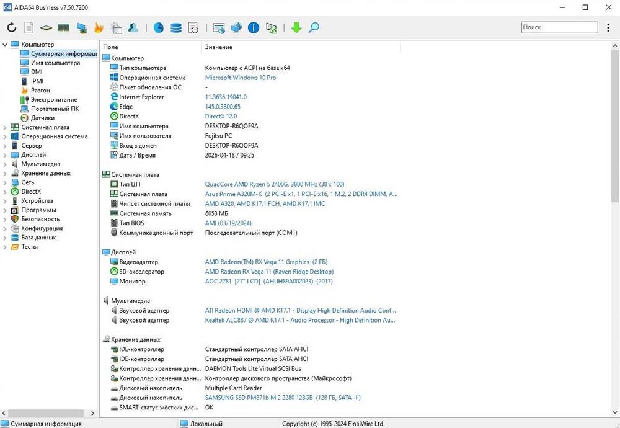Expand Операционная система tree node
Screen dimensions: 620x428
click(x=5, y=136)
